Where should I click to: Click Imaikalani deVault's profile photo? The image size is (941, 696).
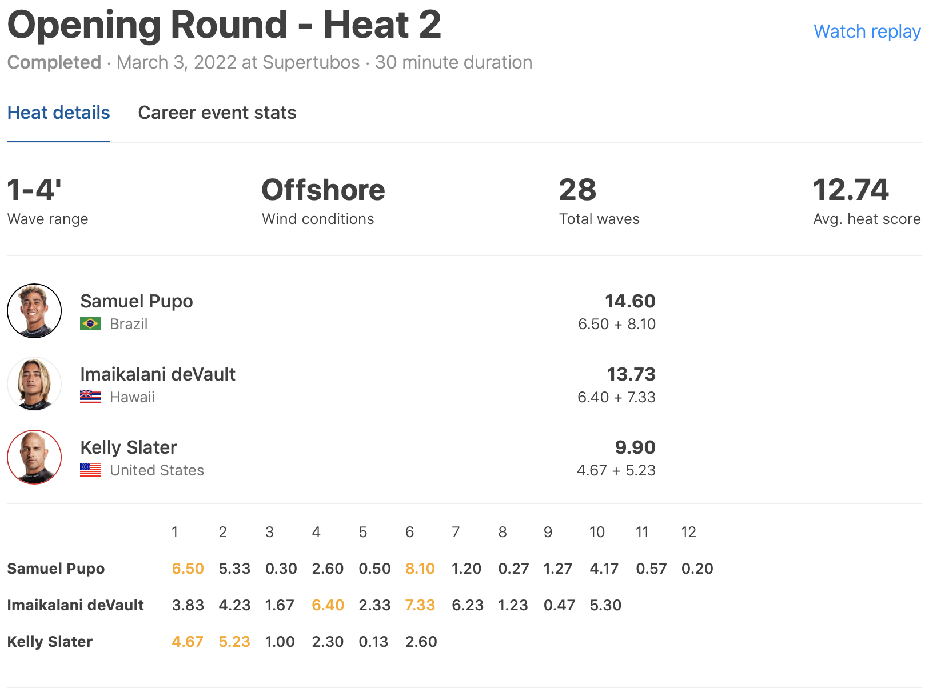pos(34,384)
